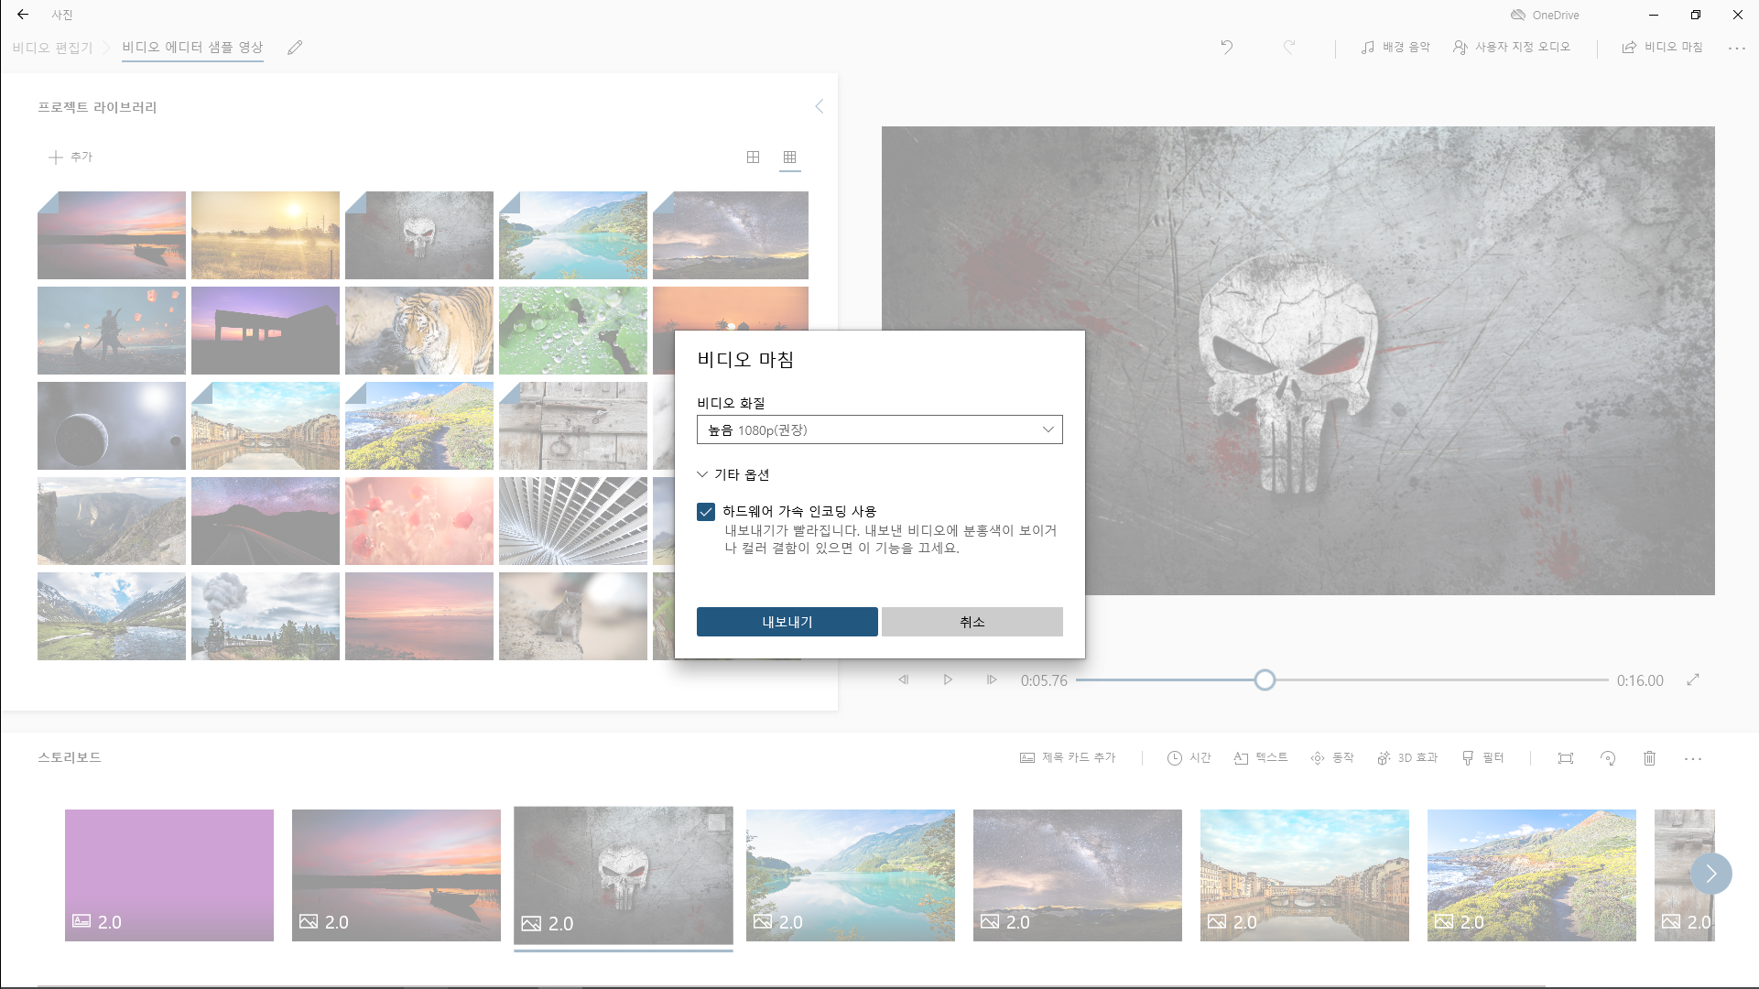Click the pencil icon to rename the video

tap(294, 48)
